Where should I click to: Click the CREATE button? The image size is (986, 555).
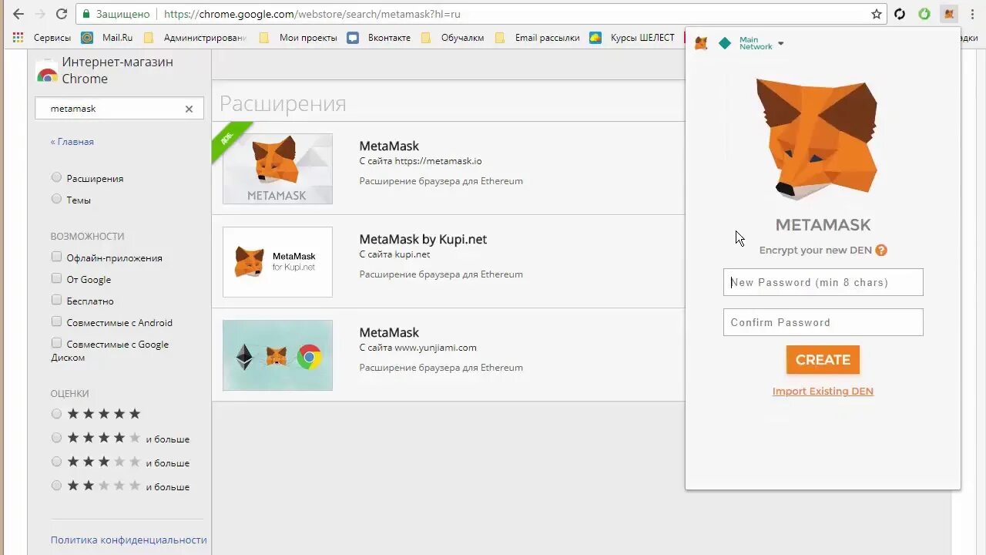(x=823, y=360)
